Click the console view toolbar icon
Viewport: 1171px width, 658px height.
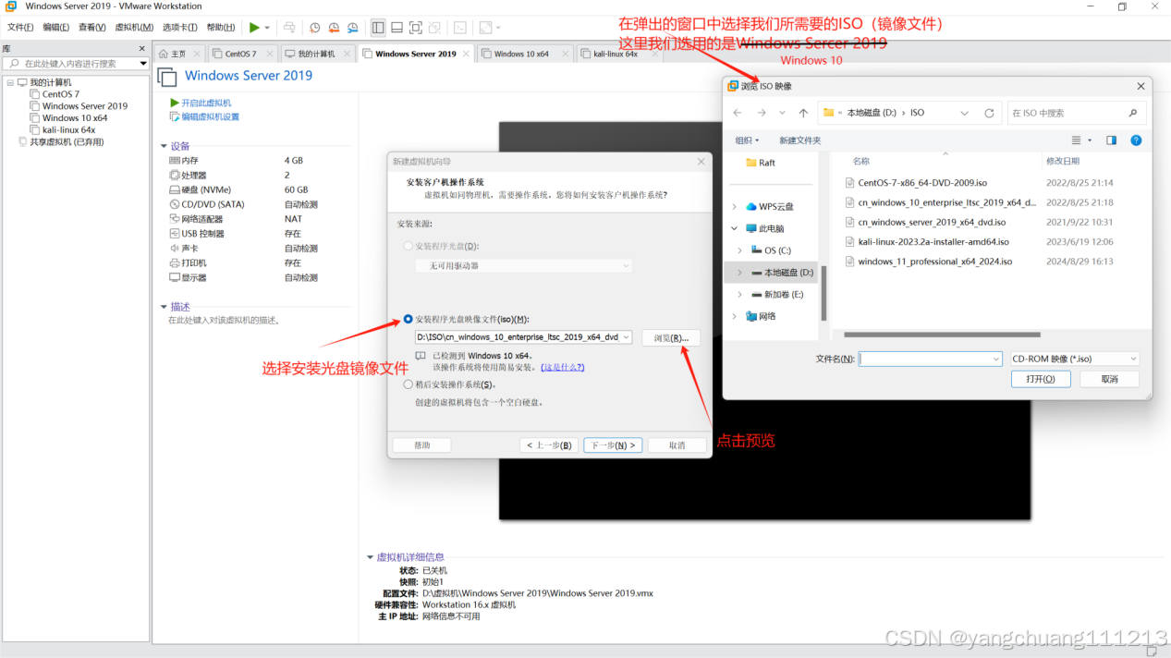(460, 28)
